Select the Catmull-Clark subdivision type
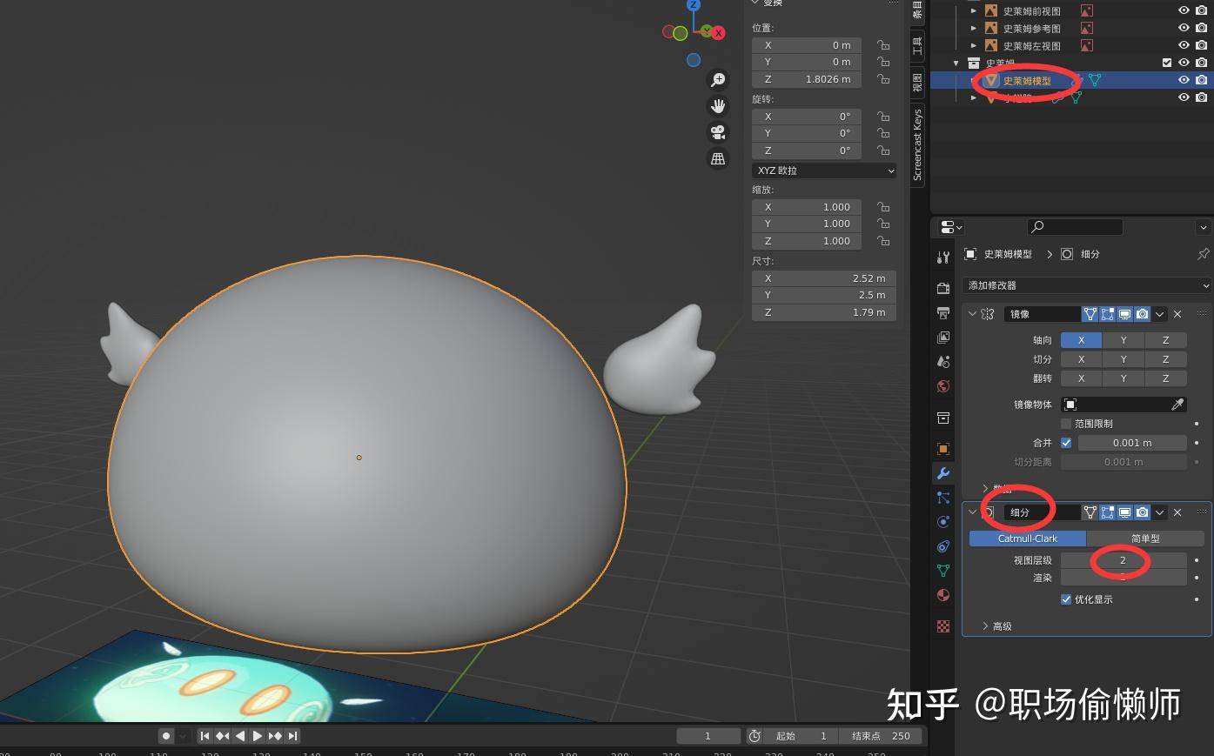1214x756 pixels. coord(1028,539)
